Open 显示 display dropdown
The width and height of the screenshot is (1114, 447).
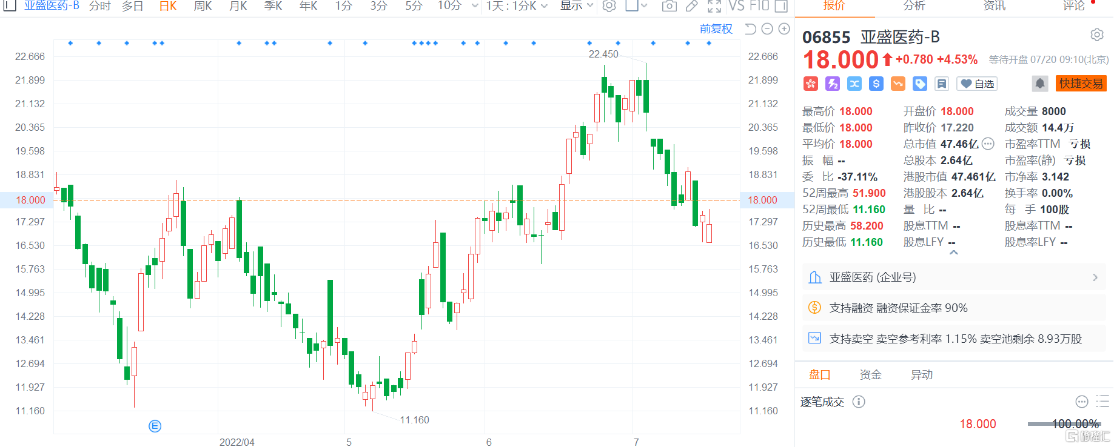point(576,6)
